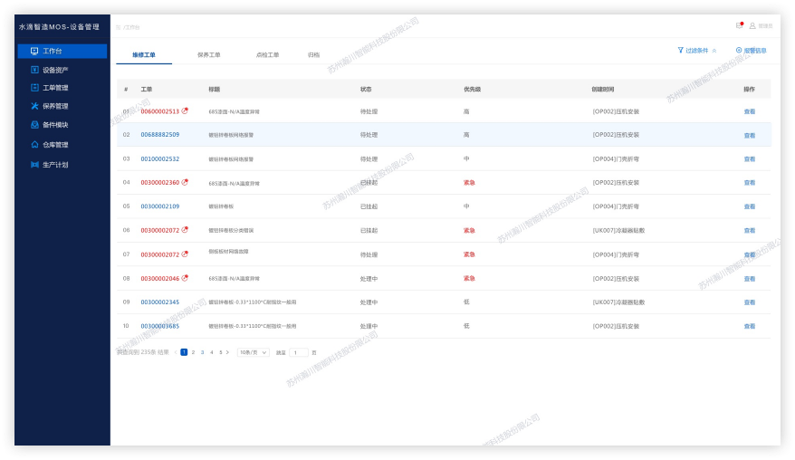Click 低 priority for order 00300003685

coord(466,326)
